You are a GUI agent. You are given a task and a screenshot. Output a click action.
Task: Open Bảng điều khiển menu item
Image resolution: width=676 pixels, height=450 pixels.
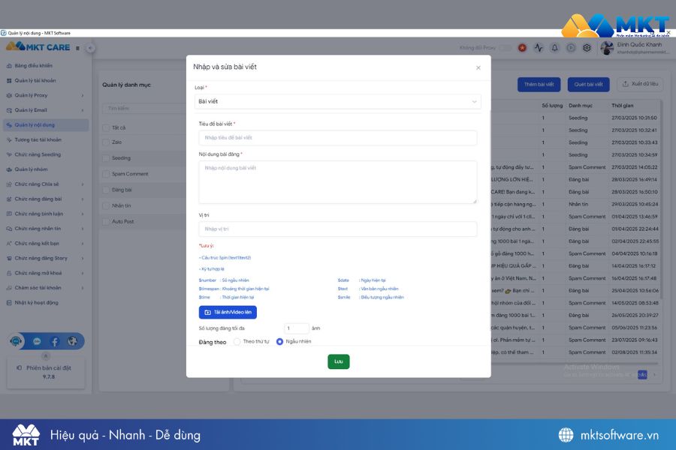click(46, 66)
